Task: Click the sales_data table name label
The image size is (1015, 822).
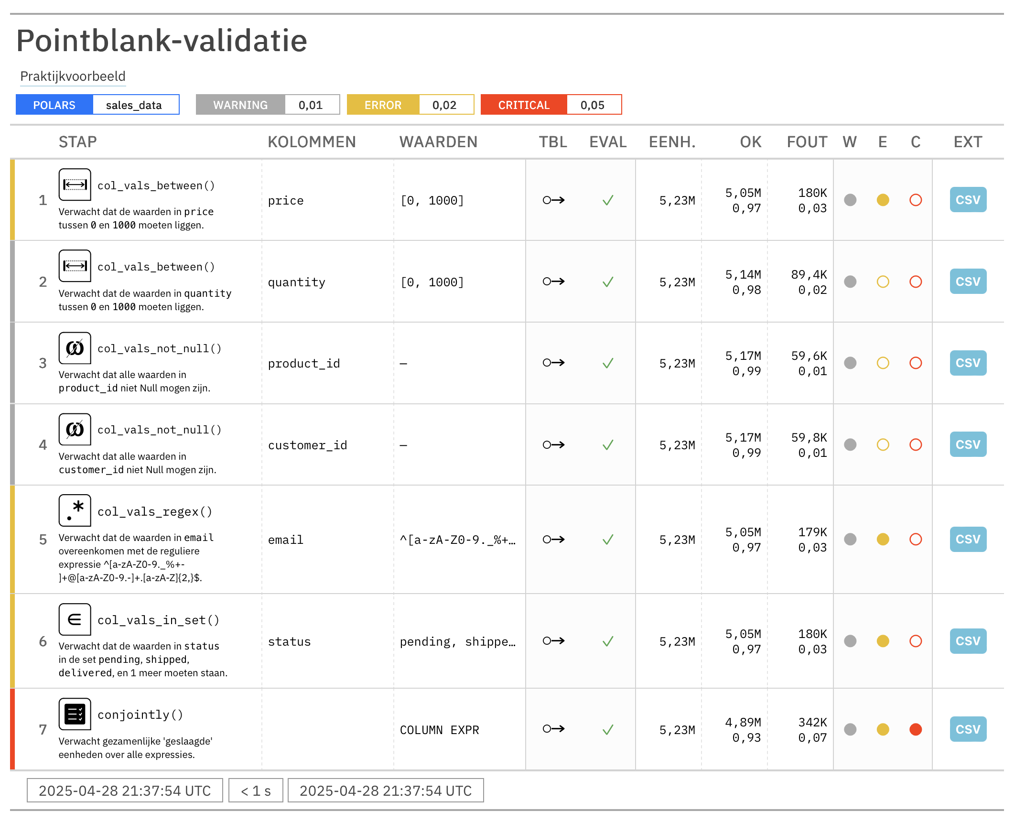Action: click(x=134, y=105)
